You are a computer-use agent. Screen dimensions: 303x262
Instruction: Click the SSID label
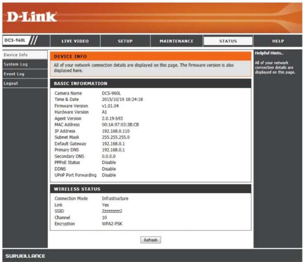pos(59,211)
